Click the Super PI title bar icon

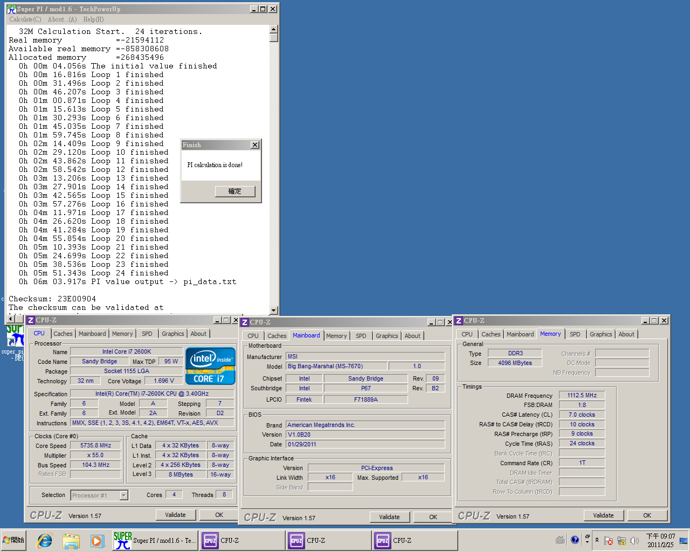pos(11,9)
